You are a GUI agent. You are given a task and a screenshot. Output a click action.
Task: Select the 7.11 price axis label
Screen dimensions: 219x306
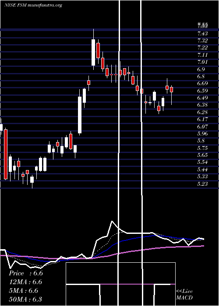click(x=202, y=55)
